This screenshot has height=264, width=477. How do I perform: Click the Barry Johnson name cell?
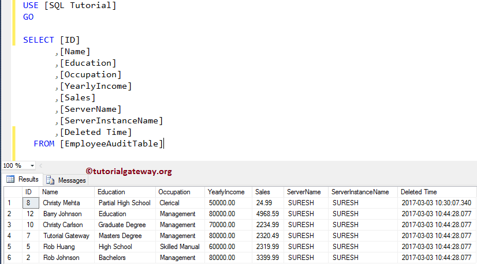[66, 214]
